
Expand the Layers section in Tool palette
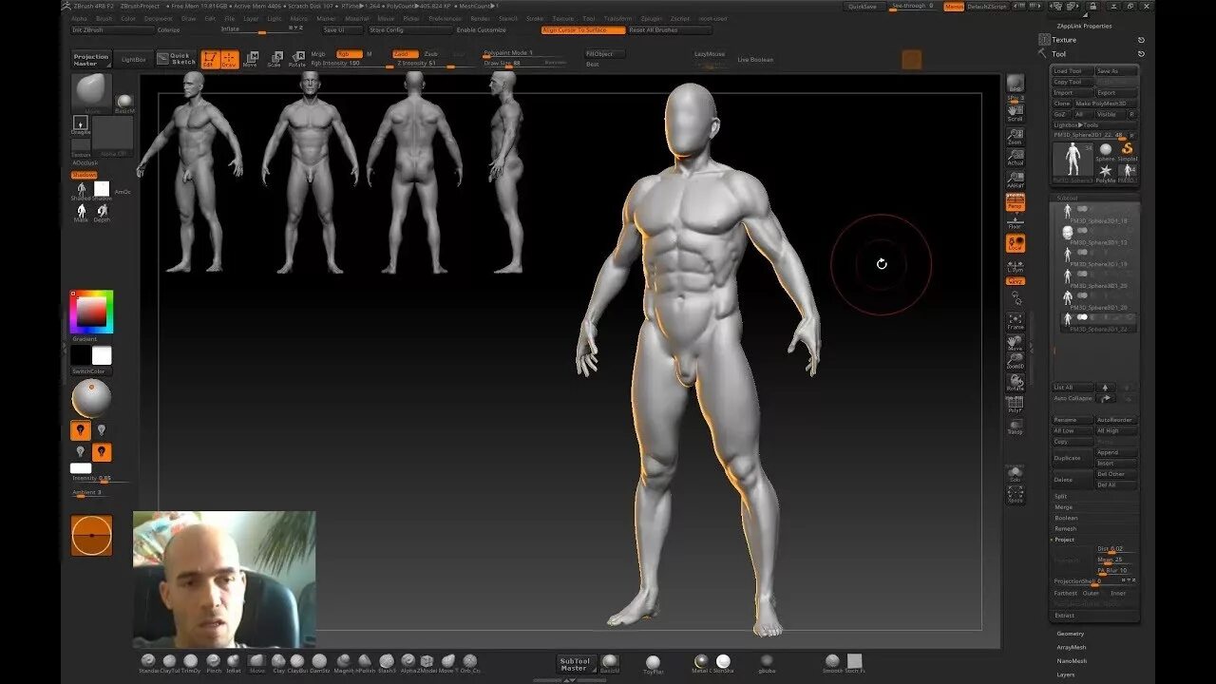[1066, 674]
